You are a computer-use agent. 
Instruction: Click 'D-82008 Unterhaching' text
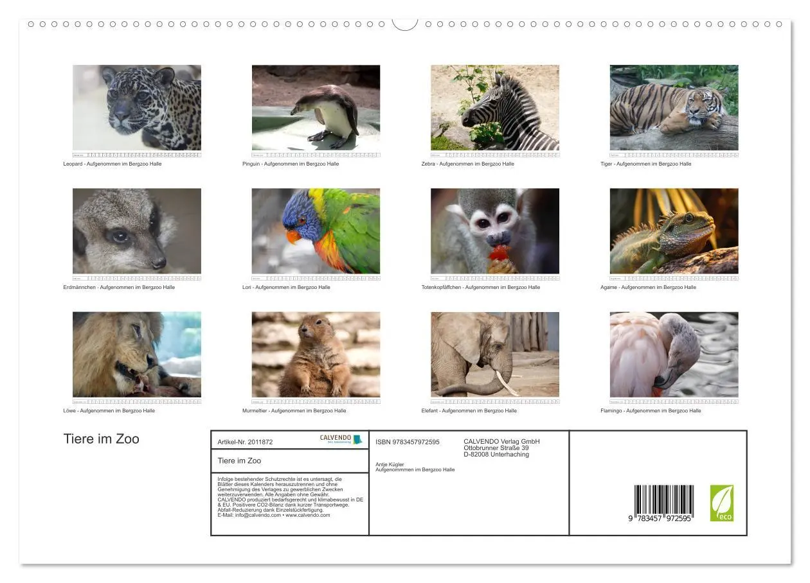pyautogui.click(x=496, y=454)
